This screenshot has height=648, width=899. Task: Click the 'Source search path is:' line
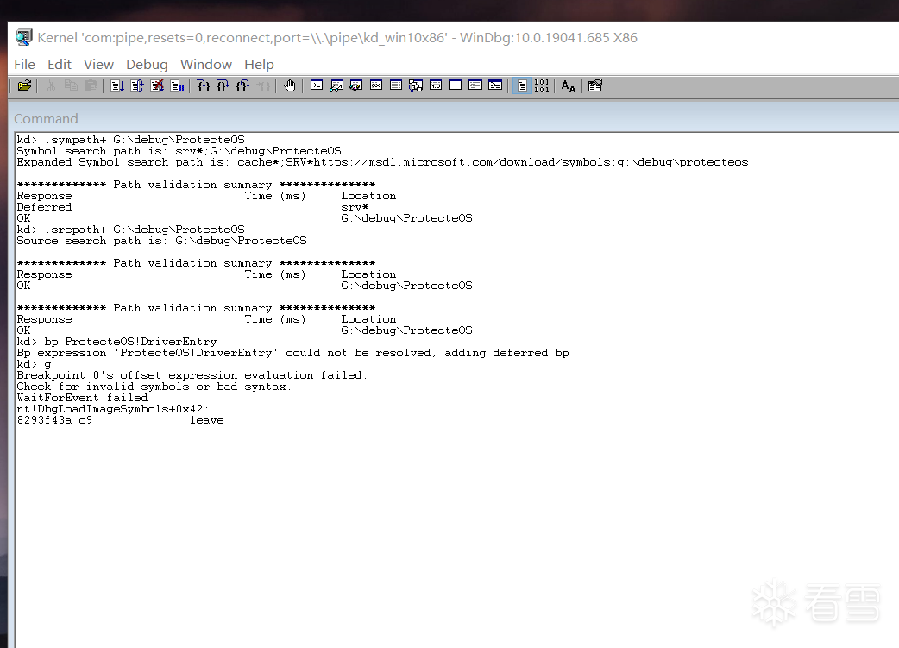161,241
